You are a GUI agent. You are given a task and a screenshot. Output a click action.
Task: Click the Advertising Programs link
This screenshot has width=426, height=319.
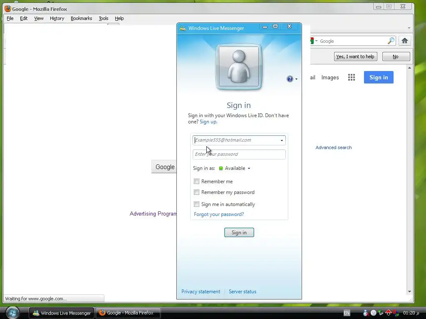click(153, 214)
